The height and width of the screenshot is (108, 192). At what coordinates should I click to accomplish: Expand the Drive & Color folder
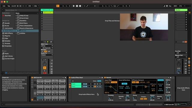[16, 18]
